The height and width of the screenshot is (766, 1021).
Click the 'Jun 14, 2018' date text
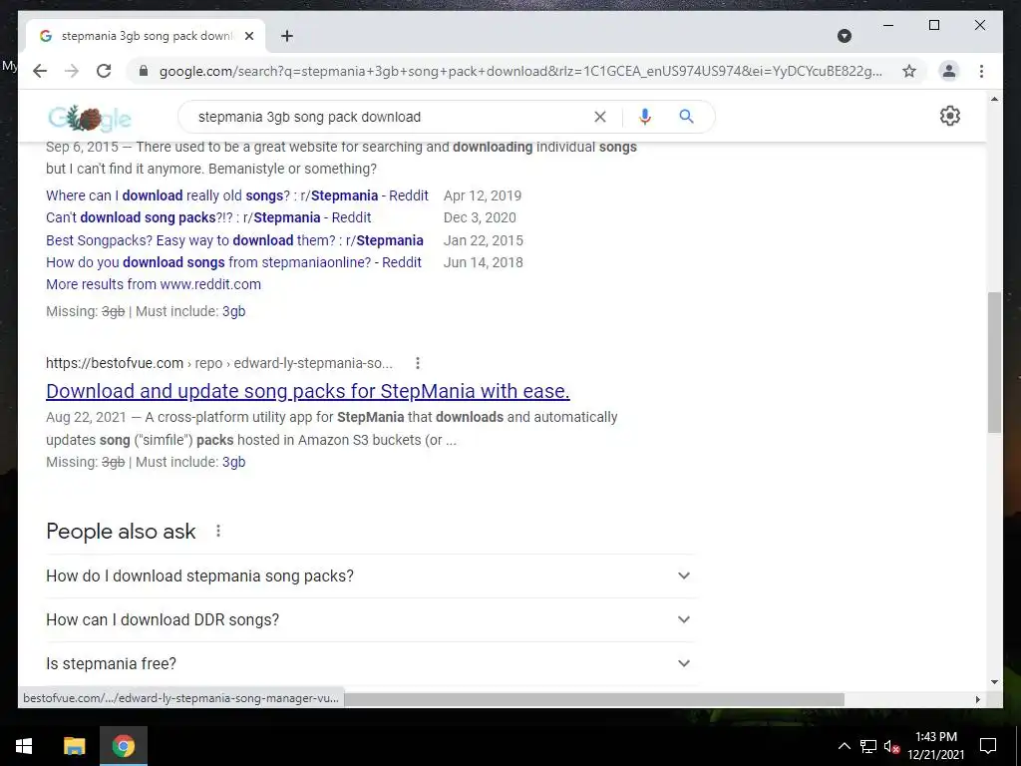(x=484, y=262)
